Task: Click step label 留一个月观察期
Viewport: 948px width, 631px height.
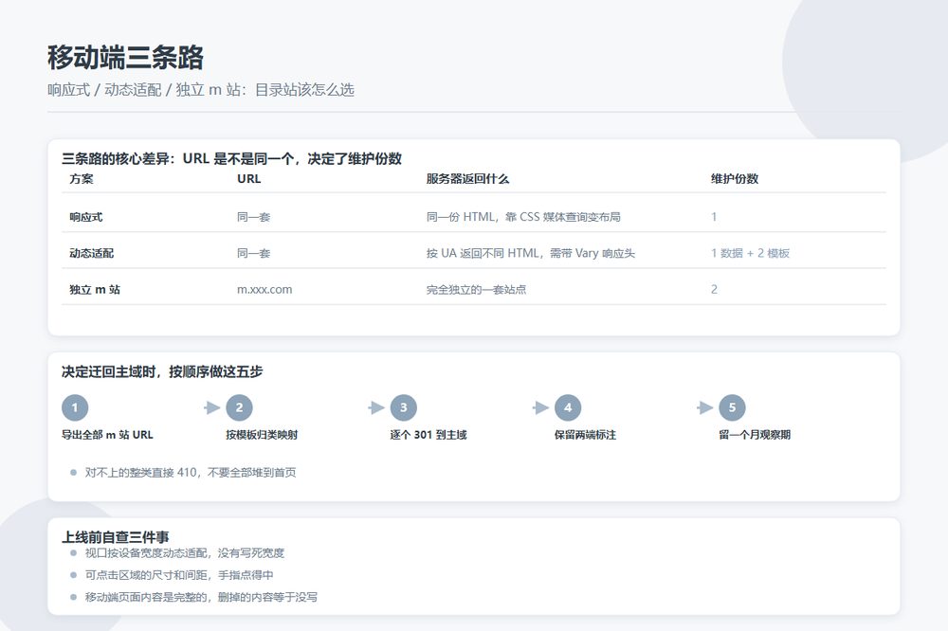Action: [755, 435]
